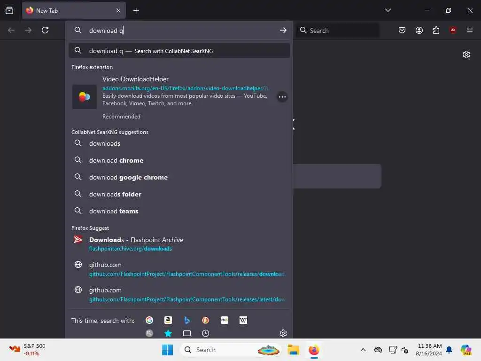Open a new tab
The image size is (481, 361).
(136, 11)
